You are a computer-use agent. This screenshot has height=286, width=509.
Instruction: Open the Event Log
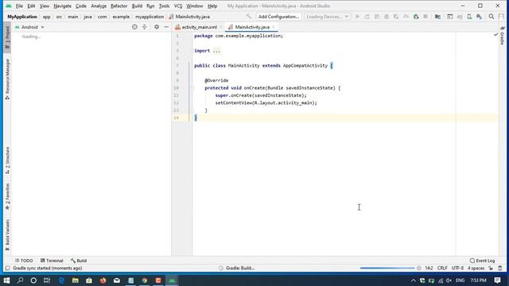(482, 261)
